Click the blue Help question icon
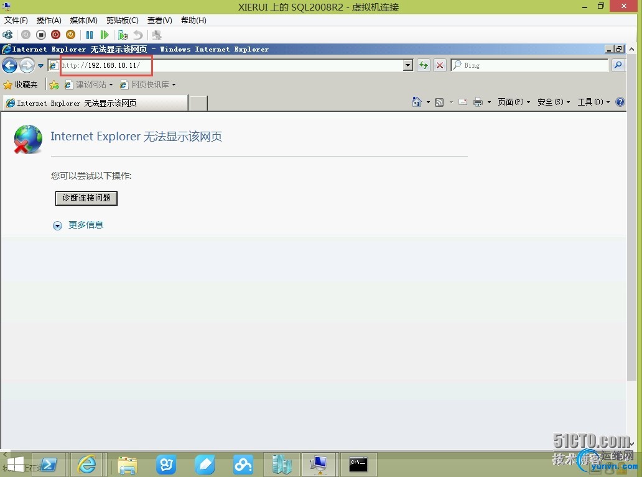This screenshot has width=642, height=477. pyautogui.click(x=620, y=102)
